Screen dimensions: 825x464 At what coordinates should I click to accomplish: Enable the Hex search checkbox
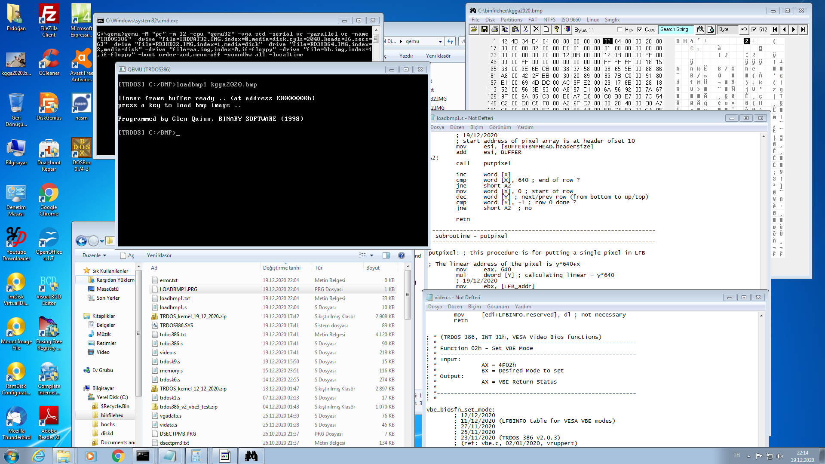pos(620,29)
